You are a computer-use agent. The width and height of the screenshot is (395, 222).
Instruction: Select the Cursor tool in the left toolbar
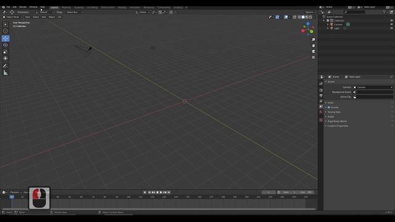pos(6,31)
